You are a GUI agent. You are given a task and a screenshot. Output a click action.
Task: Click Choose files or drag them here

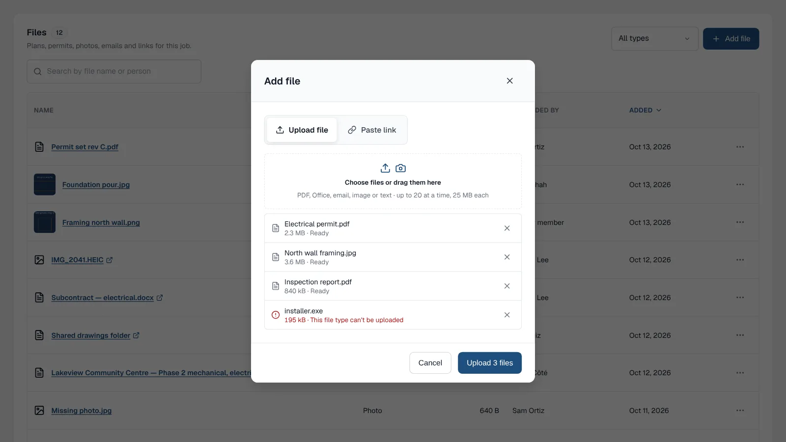(x=393, y=183)
